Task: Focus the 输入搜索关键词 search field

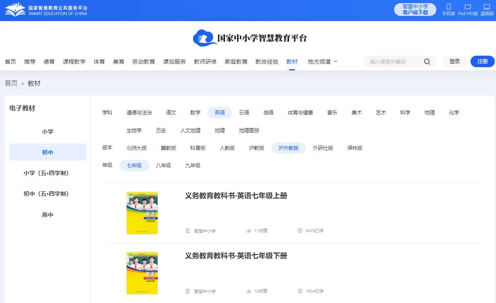Action: (394, 62)
